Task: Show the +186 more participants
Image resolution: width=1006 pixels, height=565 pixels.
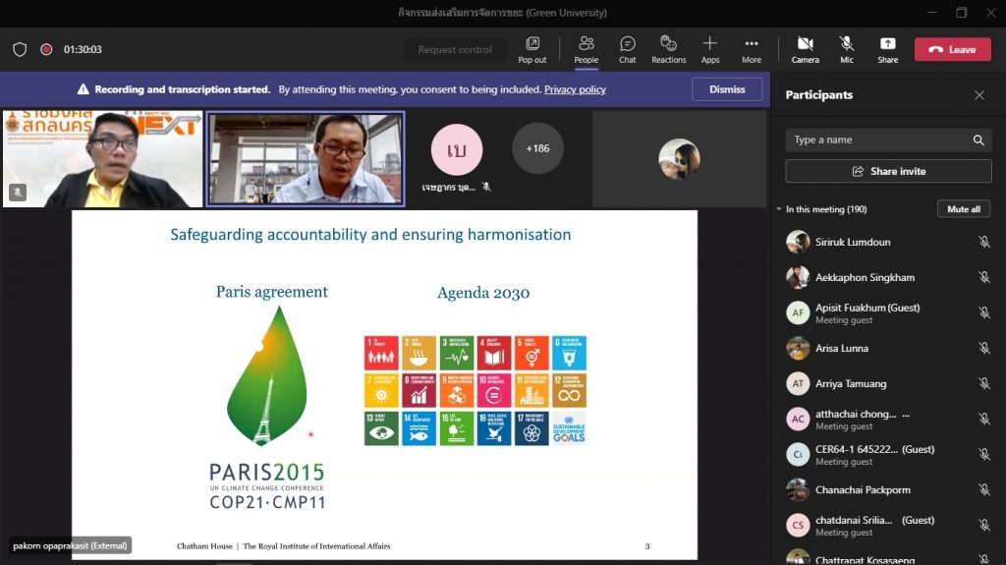Action: tap(537, 148)
